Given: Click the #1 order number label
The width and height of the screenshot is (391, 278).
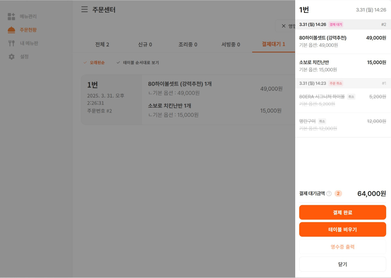Looking at the screenshot, I should point(384,83).
